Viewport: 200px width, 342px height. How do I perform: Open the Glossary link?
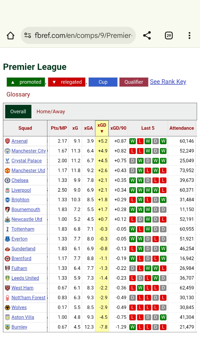click(x=18, y=94)
